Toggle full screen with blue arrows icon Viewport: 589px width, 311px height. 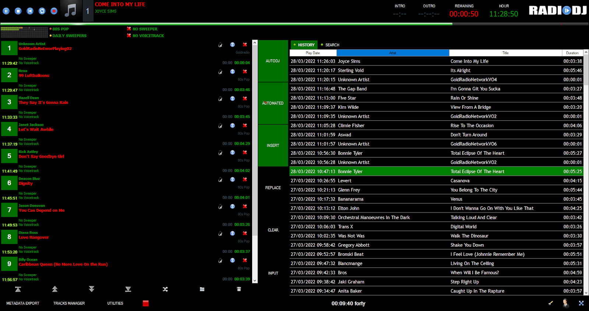point(581,303)
